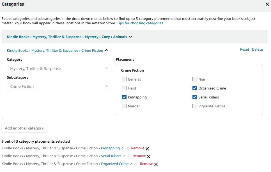
Task: Check the Vigilante Justice option
Action: pyautogui.click(x=195, y=106)
